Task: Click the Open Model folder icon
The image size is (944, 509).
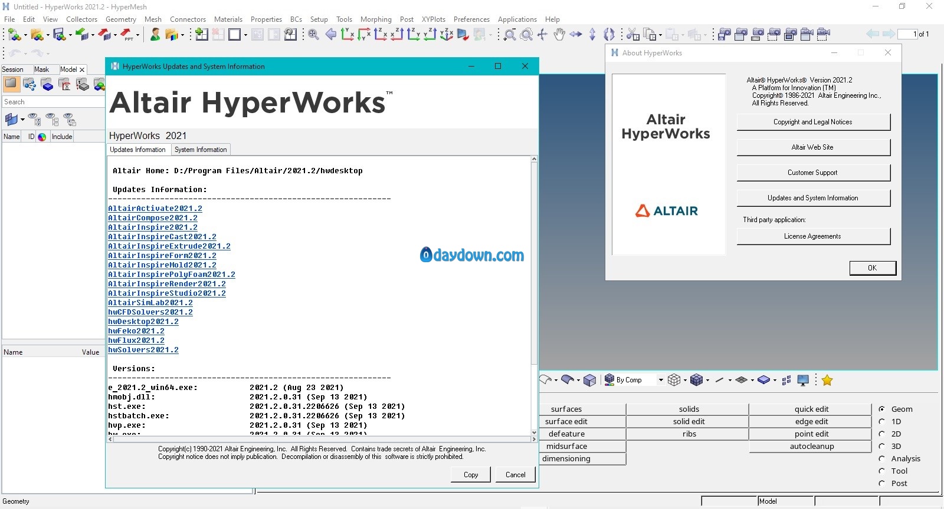Action: click(37, 35)
